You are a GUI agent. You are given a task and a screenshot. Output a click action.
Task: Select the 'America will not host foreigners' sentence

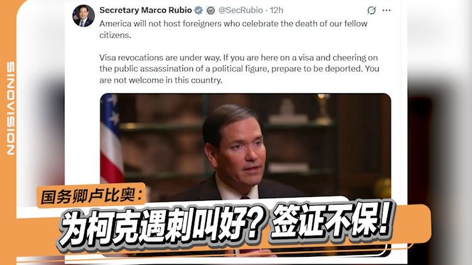point(233,29)
